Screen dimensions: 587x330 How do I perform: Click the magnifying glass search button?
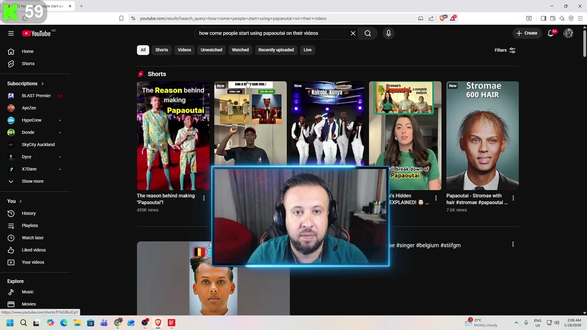coord(368,33)
